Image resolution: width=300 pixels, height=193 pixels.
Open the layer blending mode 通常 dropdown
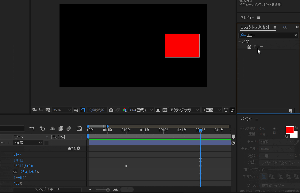tap(28, 143)
